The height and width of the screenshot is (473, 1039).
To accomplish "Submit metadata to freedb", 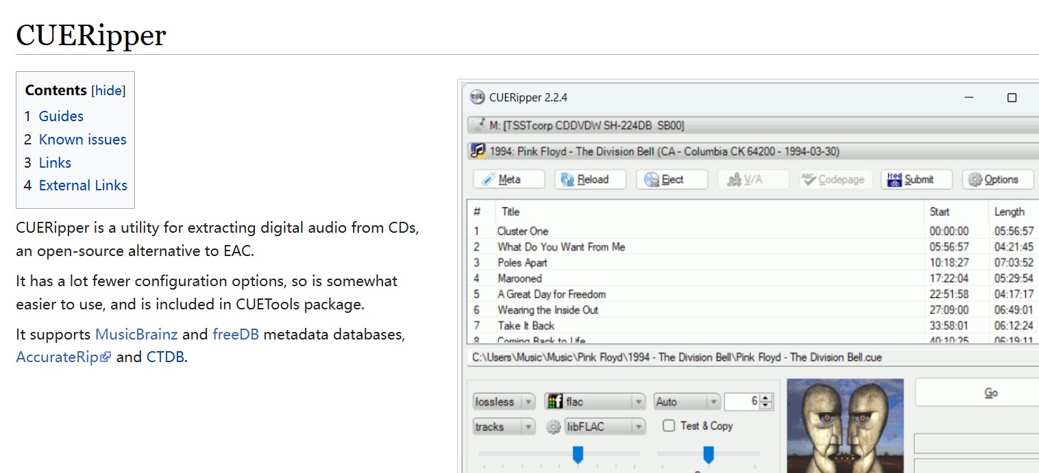I will [917, 179].
